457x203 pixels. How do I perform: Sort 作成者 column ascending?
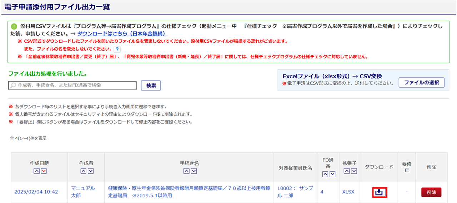(83, 171)
